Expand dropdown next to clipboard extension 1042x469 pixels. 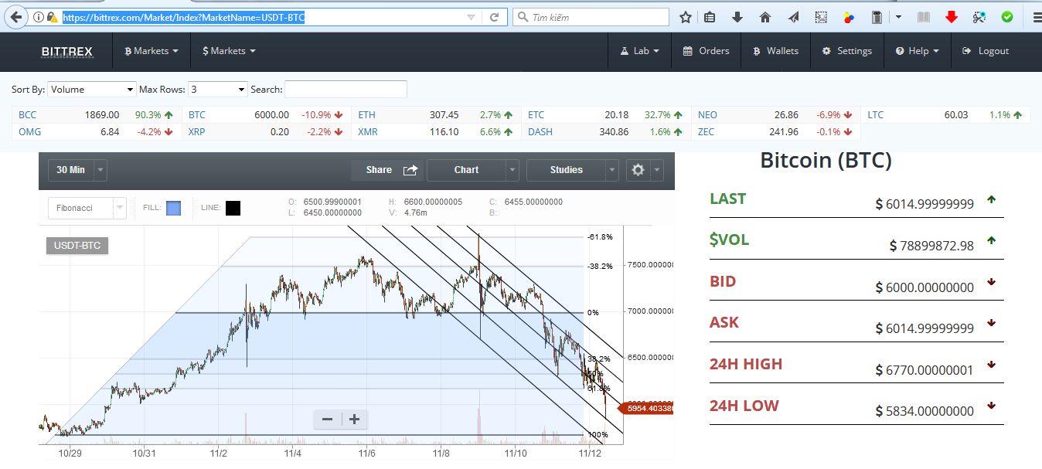[898, 17]
